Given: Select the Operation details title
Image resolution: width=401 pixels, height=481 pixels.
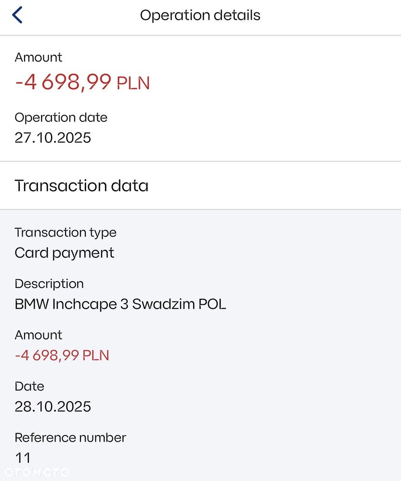Looking at the screenshot, I should (200, 15).
